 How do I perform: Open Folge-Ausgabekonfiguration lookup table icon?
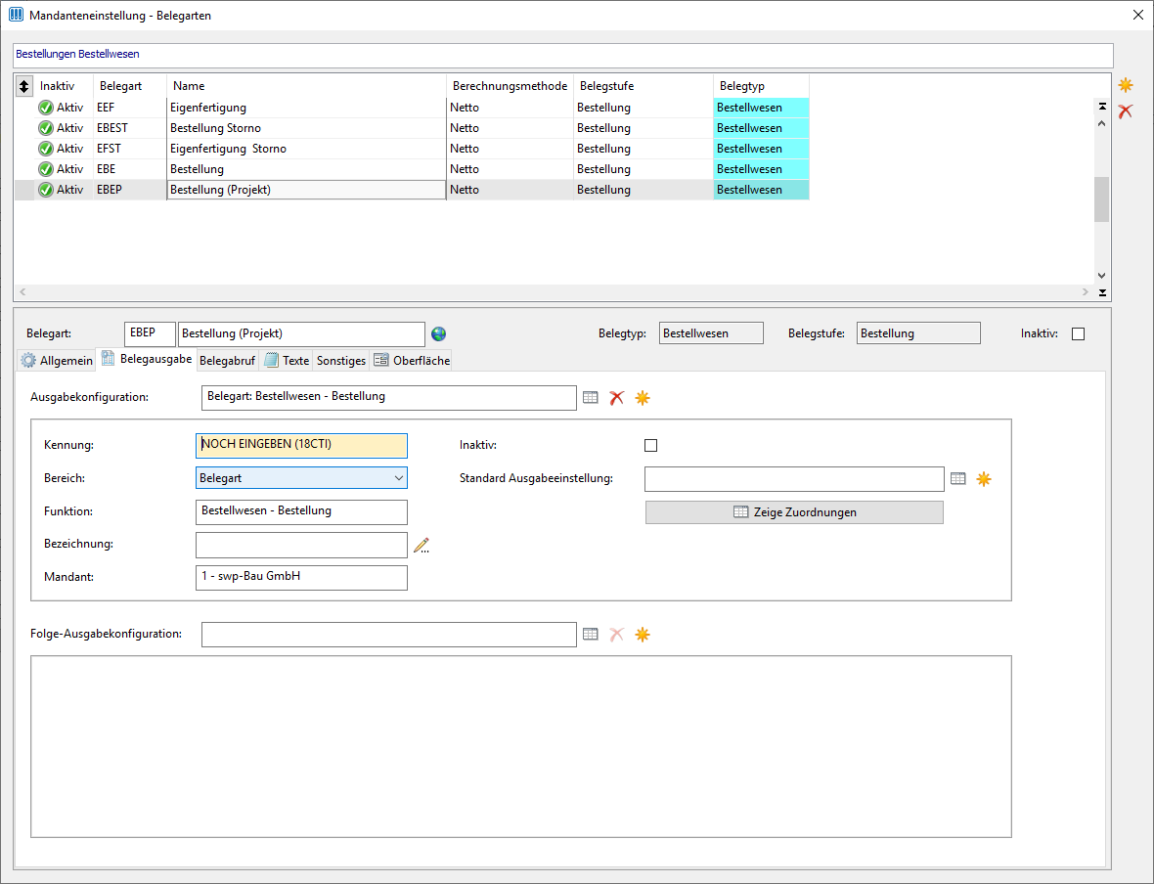591,634
